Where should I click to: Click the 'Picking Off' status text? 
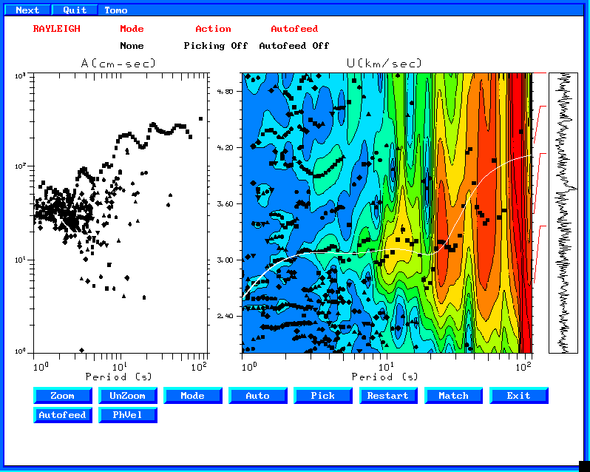tap(216, 46)
